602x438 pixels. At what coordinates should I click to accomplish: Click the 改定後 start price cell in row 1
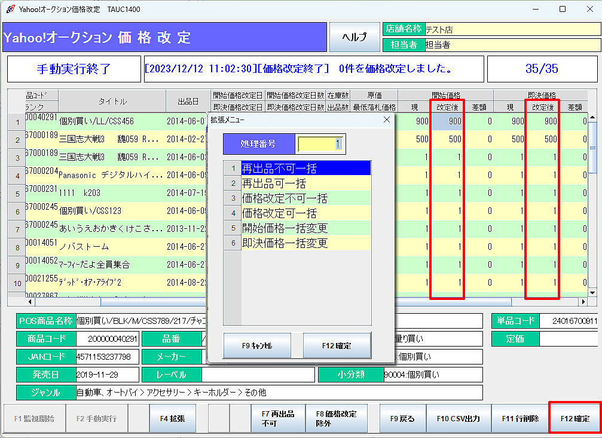(x=448, y=121)
